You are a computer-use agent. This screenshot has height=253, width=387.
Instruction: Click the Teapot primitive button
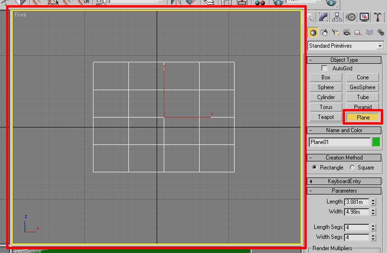pyautogui.click(x=326, y=117)
